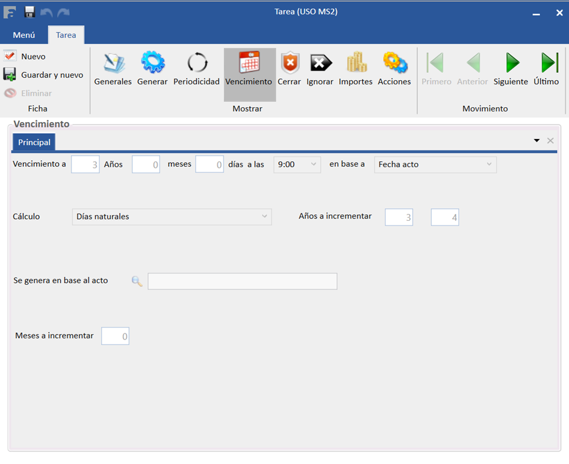
Task: Focus the días field of Vencimiento
Action: point(210,164)
